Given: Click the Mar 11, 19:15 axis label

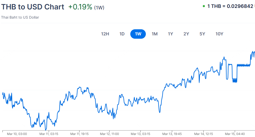Looking at the screenshot, I should 79,134.
